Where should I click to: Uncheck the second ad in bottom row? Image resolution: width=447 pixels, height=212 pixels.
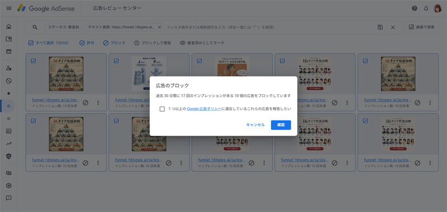[x=116, y=121]
